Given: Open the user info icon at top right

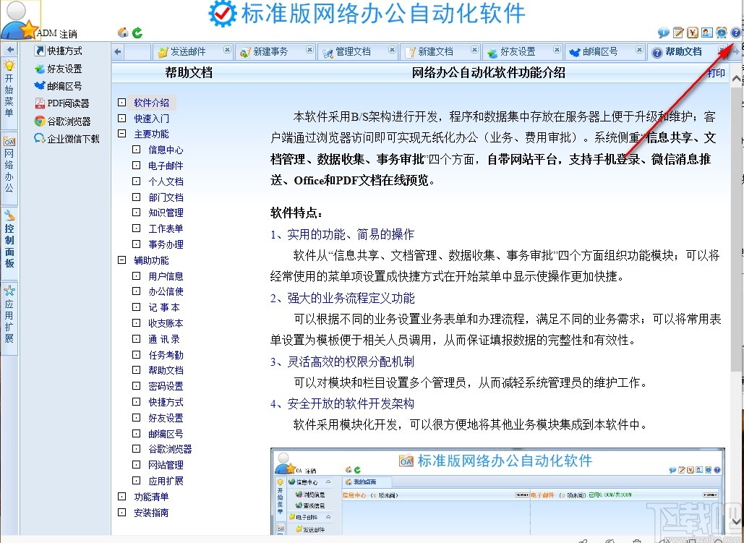Looking at the screenshot, I should (706, 34).
